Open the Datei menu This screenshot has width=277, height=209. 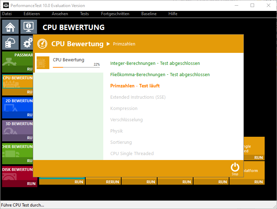point(7,14)
